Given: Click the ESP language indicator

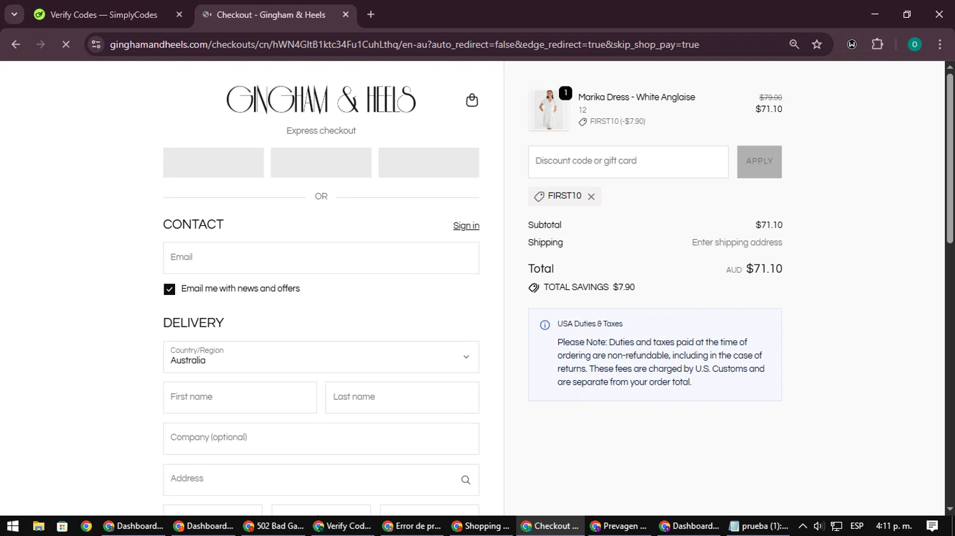Looking at the screenshot, I should click(857, 526).
